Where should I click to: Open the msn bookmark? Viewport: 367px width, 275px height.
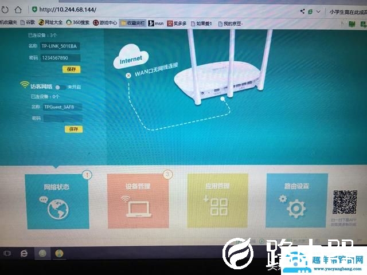click(x=155, y=23)
